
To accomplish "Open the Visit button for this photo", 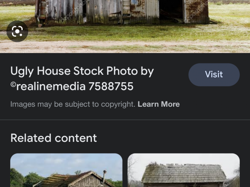I will 214,75.
